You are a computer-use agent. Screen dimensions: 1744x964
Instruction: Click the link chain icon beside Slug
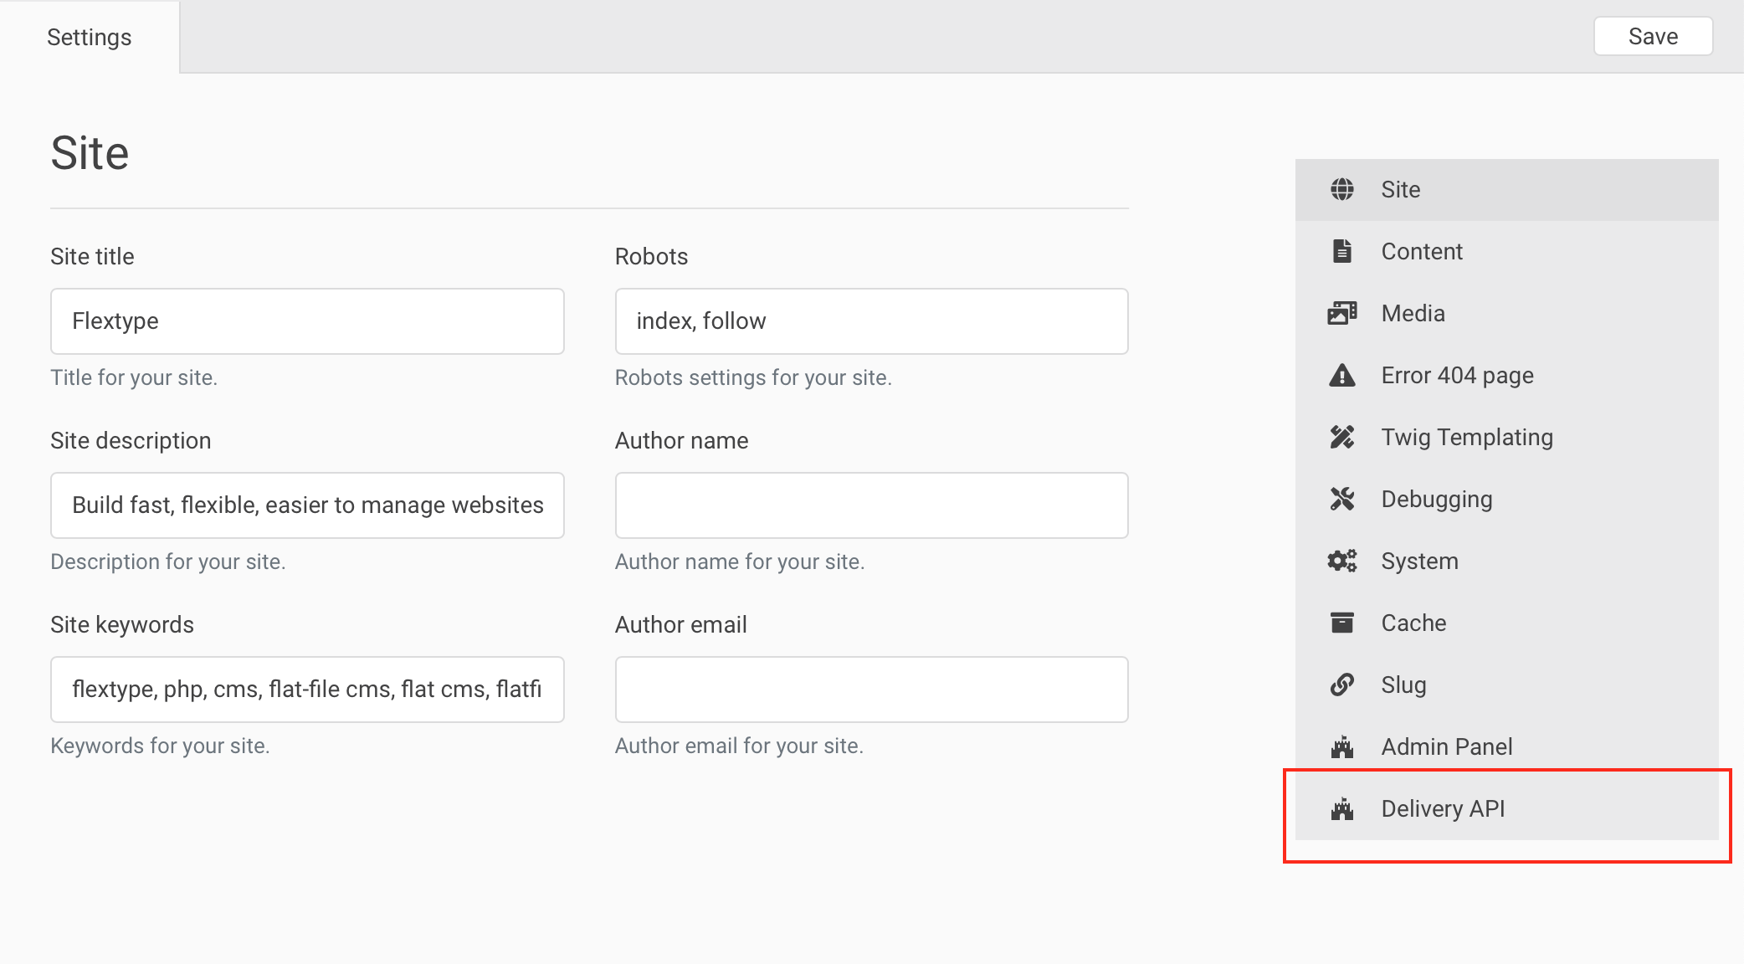(x=1342, y=685)
